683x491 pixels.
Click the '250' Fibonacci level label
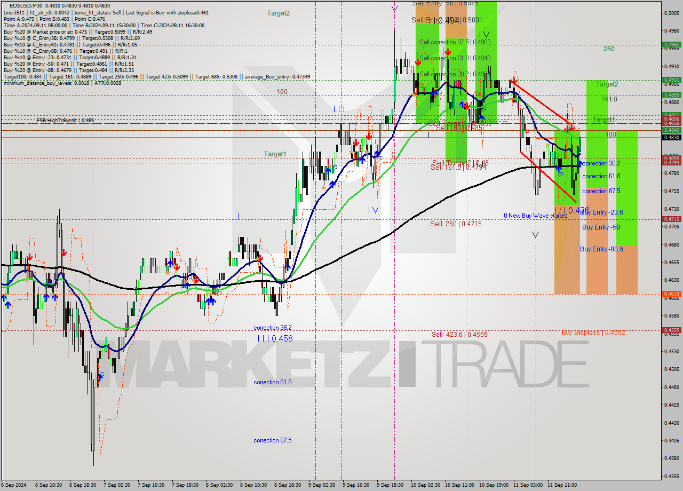pos(609,49)
